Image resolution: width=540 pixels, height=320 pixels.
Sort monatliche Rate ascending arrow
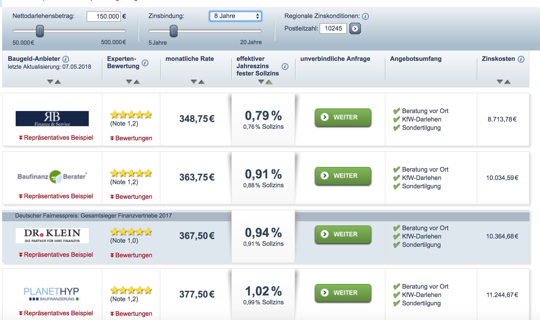[202, 82]
